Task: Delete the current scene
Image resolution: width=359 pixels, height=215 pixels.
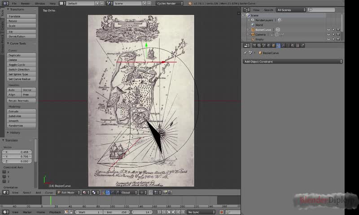Action: click(x=149, y=4)
